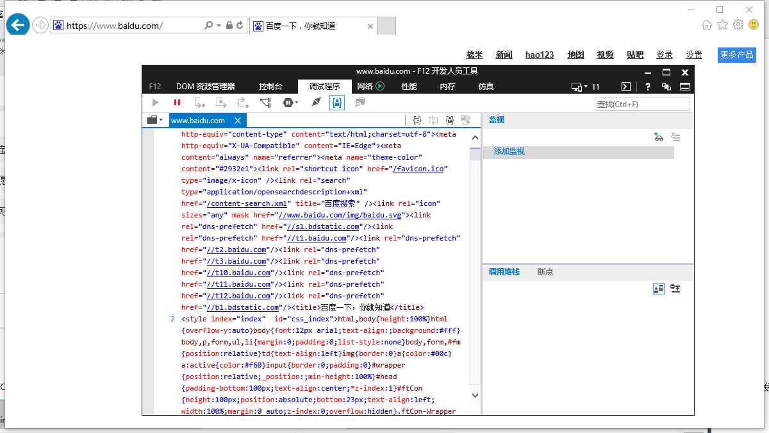Click the unpin F12 tools window icon
The image size is (769, 433).
(x=666, y=87)
